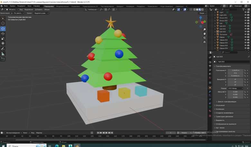Viewport: 251px width, 147px height.
Task: Click the Добавить menu button in viewport header
Action: click(38, 10)
